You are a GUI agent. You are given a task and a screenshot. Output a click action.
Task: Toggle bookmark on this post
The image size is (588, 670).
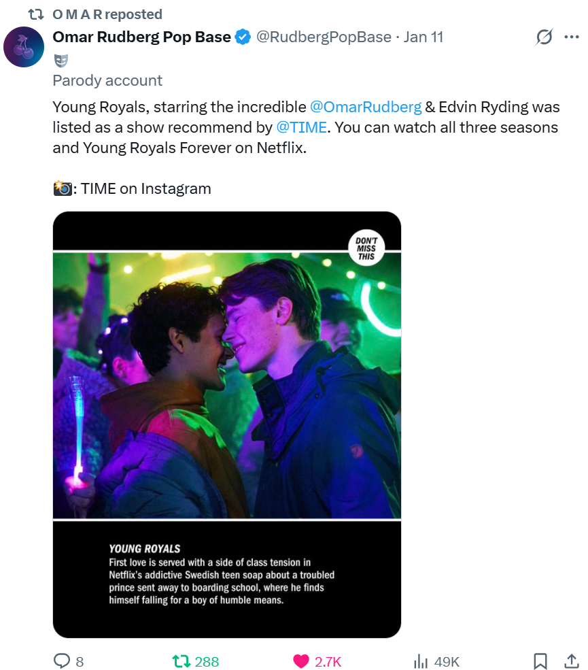click(540, 660)
